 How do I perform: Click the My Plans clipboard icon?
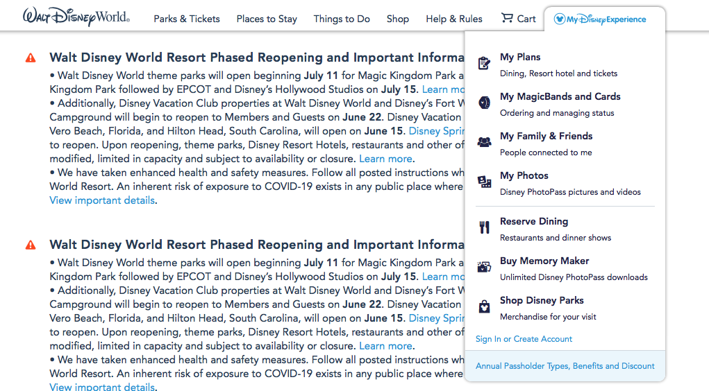point(484,63)
